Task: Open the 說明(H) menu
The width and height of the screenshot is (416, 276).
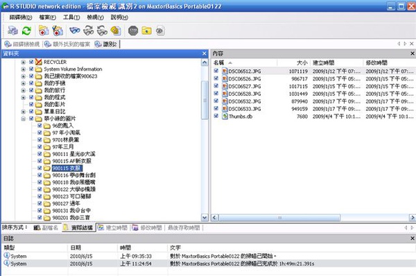Action: 119,17
